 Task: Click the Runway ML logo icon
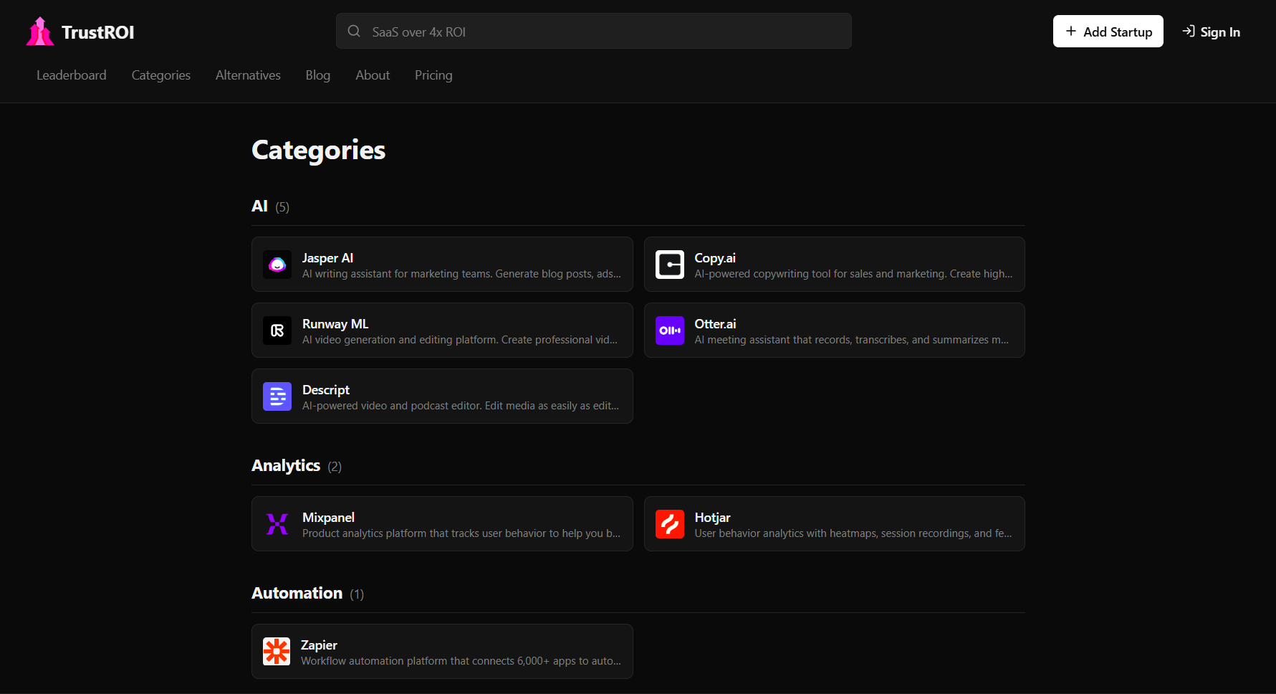[x=277, y=331]
